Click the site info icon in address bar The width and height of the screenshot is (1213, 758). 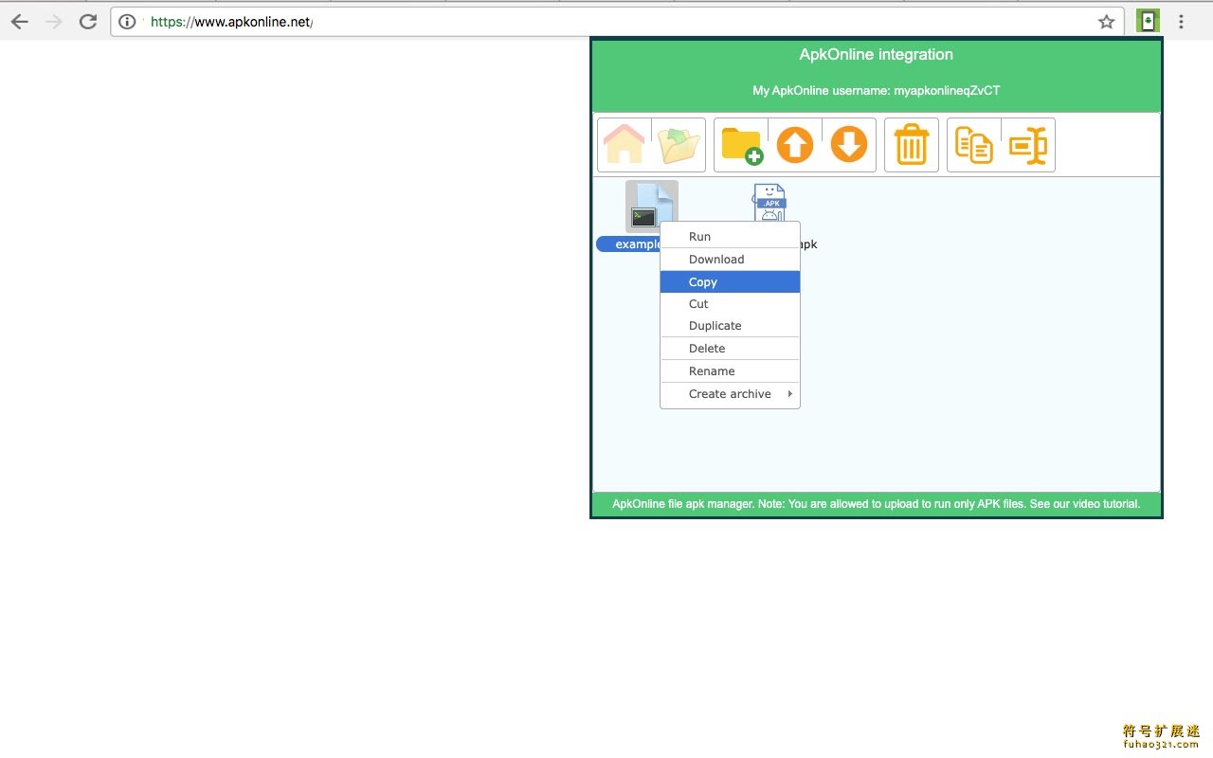tap(128, 22)
